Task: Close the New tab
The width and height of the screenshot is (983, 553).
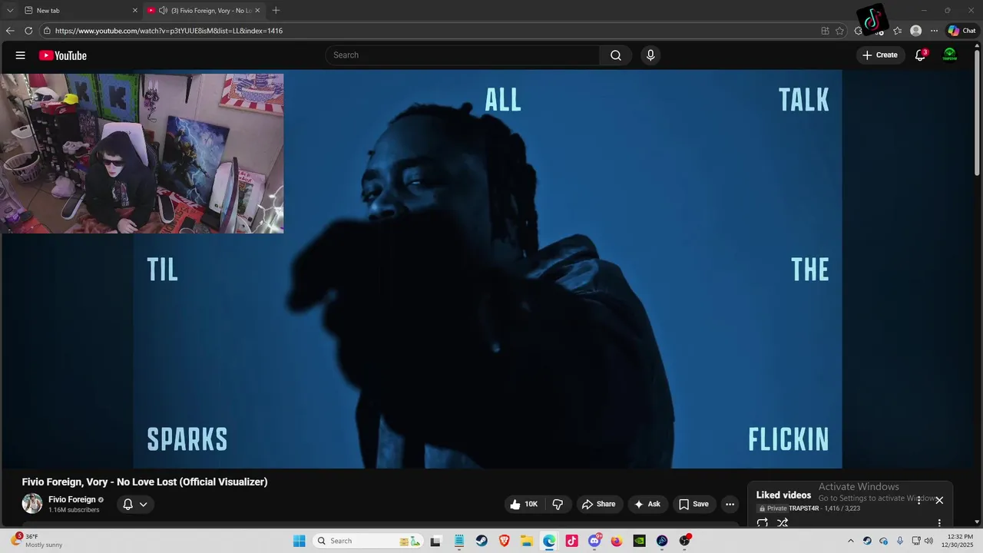Action: pyautogui.click(x=135, y=10)
